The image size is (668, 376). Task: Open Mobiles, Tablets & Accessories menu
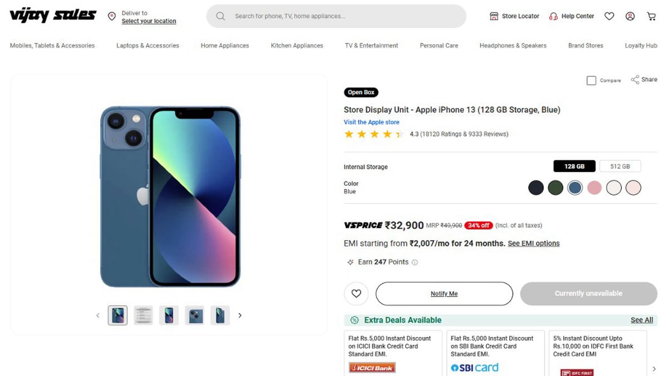(52, 46)
